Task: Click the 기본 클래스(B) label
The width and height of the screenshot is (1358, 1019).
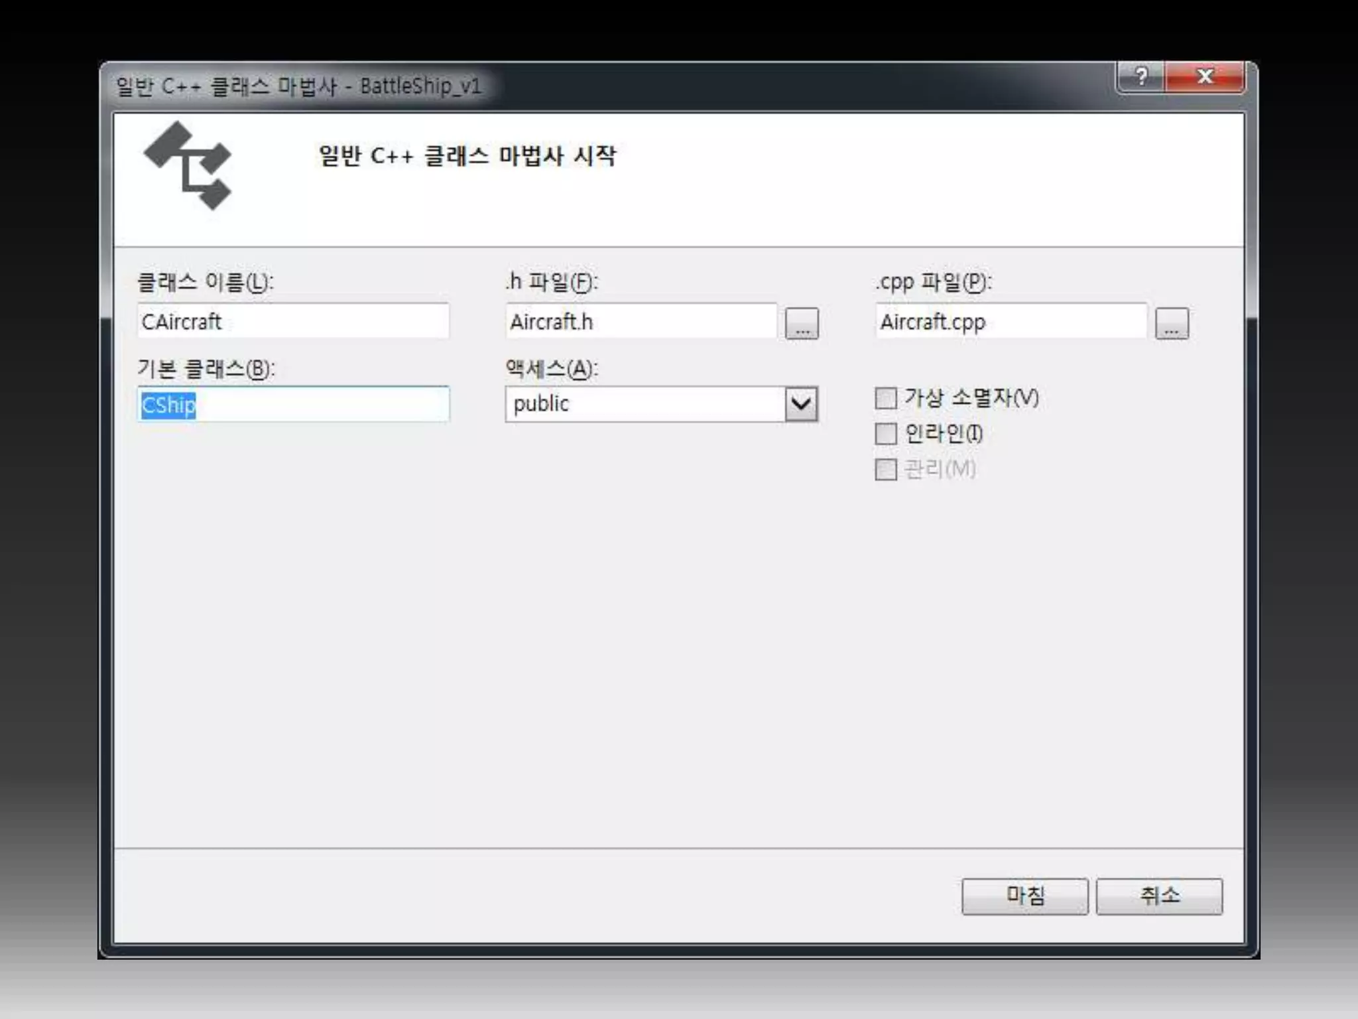Action: click(206, 369)
